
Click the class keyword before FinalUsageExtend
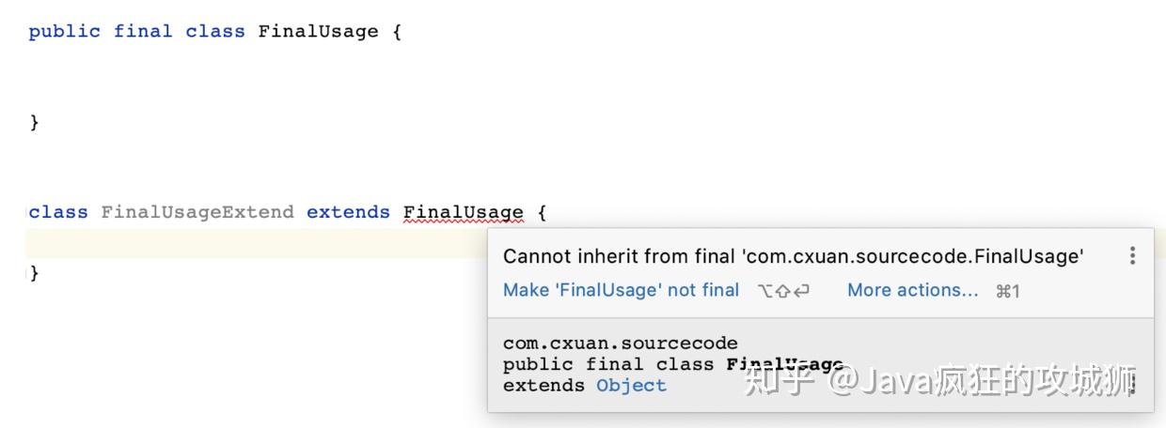click(x=58, y=212)
